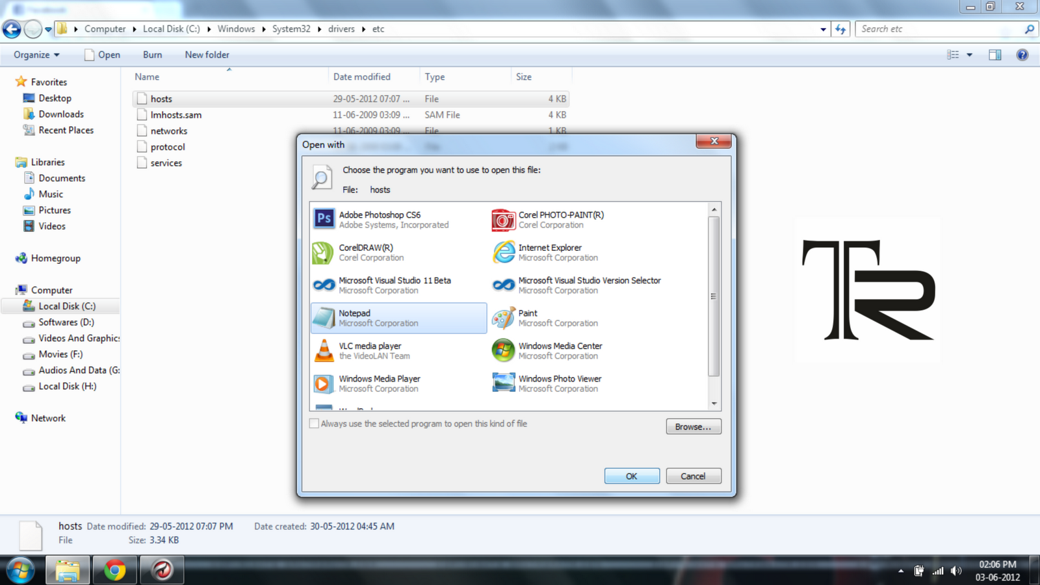Sort files by the Name column header
The width and height of the screenshot is (1040, 585).
(x=230, y=77)
